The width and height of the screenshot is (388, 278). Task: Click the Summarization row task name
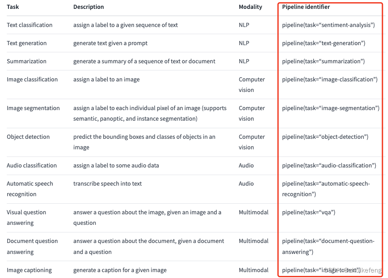pyautogui.click(x=27, y=61)
